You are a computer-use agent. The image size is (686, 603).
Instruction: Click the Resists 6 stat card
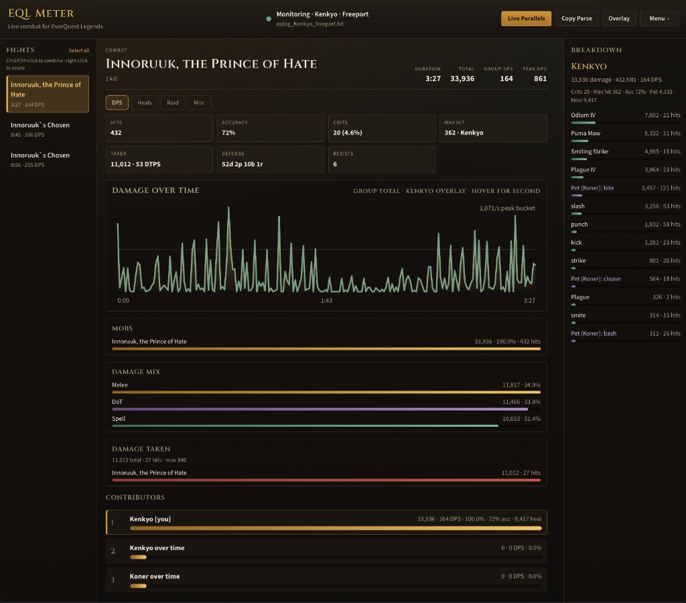(382, 159)
